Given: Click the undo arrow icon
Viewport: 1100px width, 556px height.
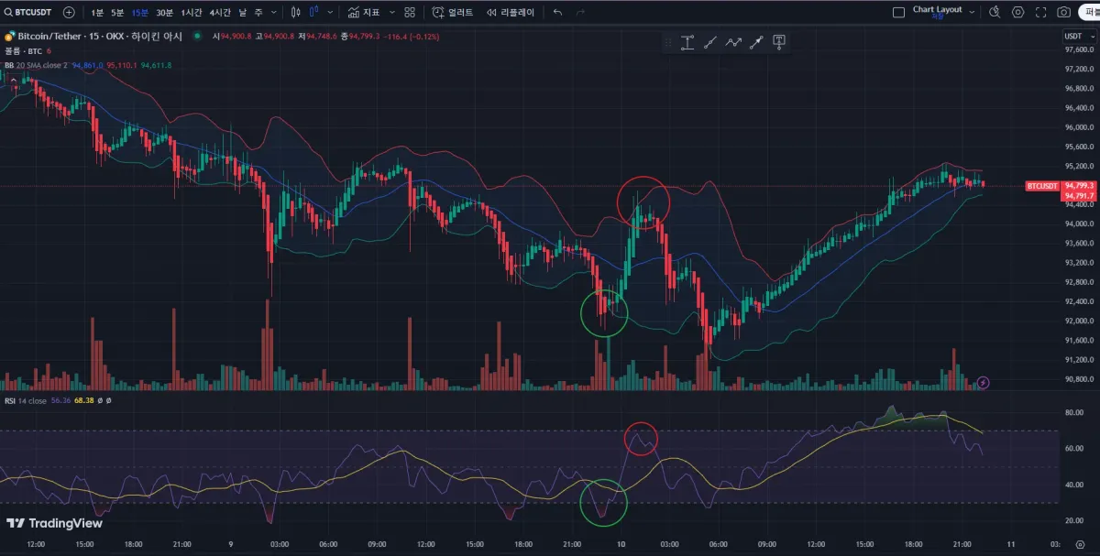Looking at the screenshot, I should (558, 13).
